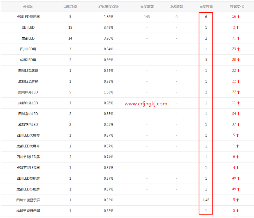254x218 pixels.
Task: Open the 四川户外LED keyword link
Action: [28, 92]
